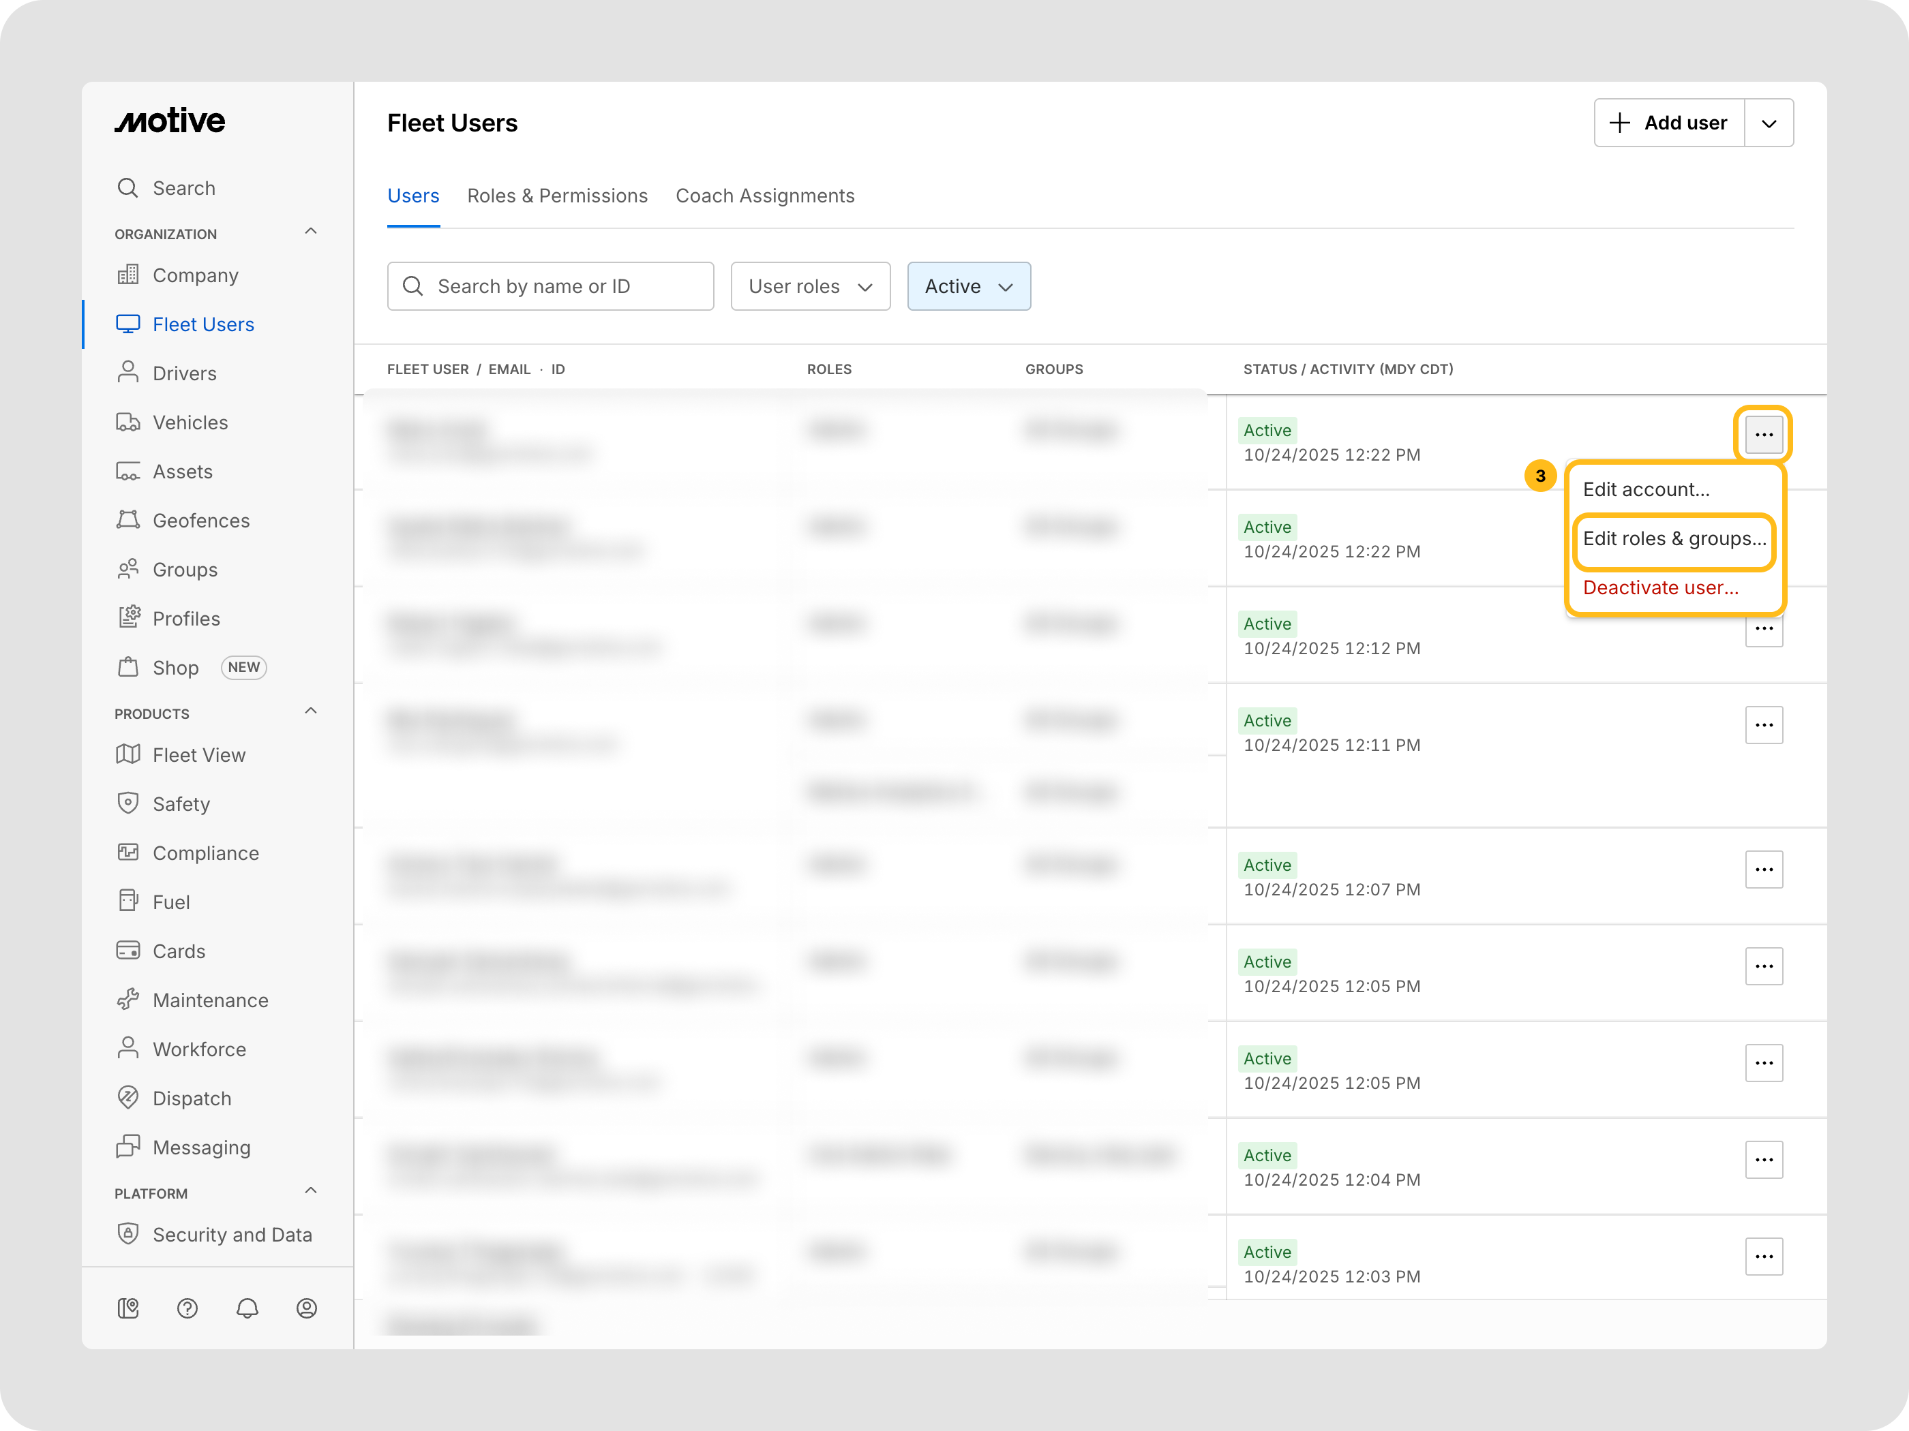Open the User roles filter dropdown

(809, 286)
